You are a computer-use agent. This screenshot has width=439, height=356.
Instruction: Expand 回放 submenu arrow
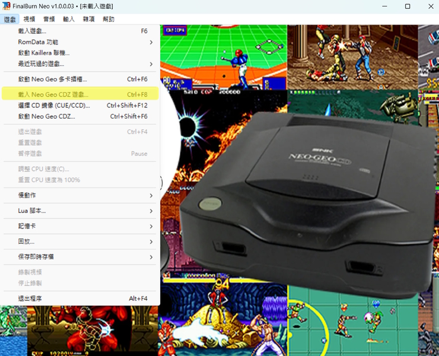pyautogui.click(x=151, y=241)
